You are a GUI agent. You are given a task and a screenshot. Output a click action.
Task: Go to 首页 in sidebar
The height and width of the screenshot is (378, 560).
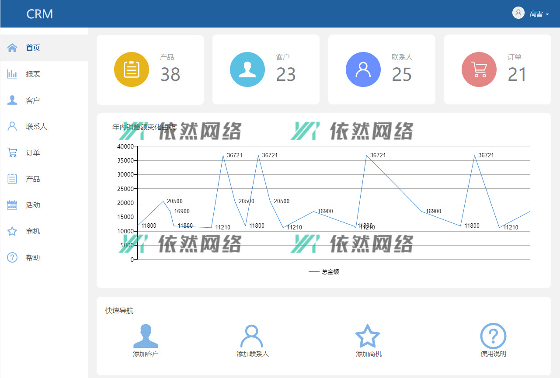(33, 48)
